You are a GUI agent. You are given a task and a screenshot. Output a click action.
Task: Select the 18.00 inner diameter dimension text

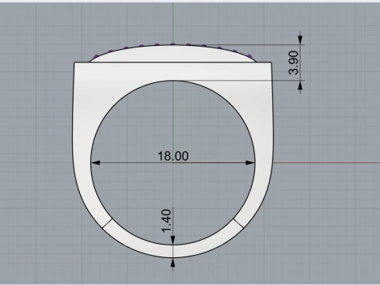(173, 156)
